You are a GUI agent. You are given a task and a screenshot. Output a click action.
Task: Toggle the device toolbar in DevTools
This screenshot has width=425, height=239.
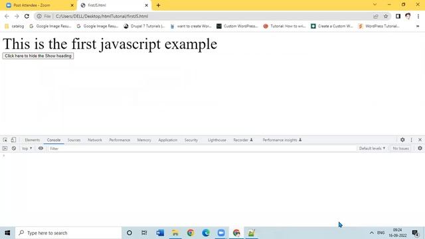[13, 140]
